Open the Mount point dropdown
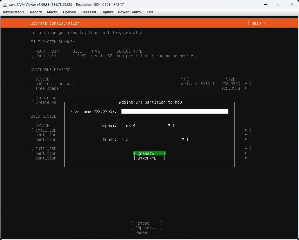The height and width of the screenshot is (240, 299). pos(155,139)
